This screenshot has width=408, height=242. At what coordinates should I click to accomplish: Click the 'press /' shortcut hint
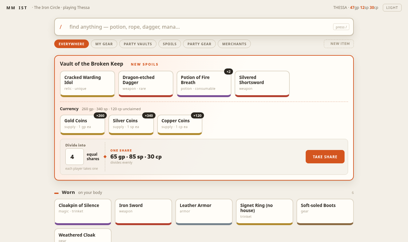coord(341,27)
